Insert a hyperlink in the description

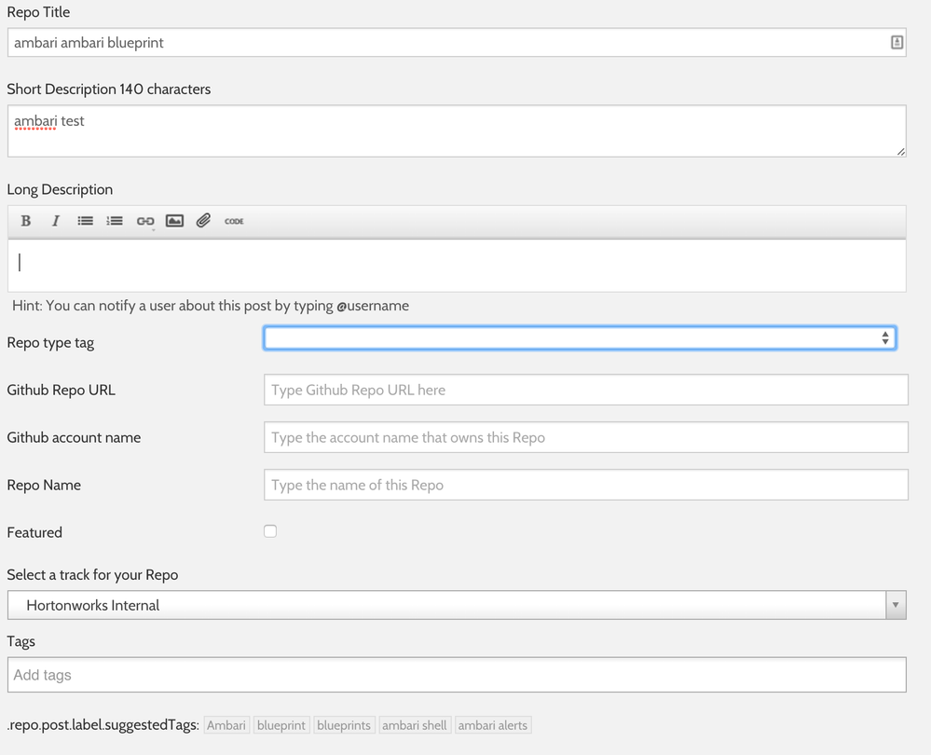click(145, 221)
